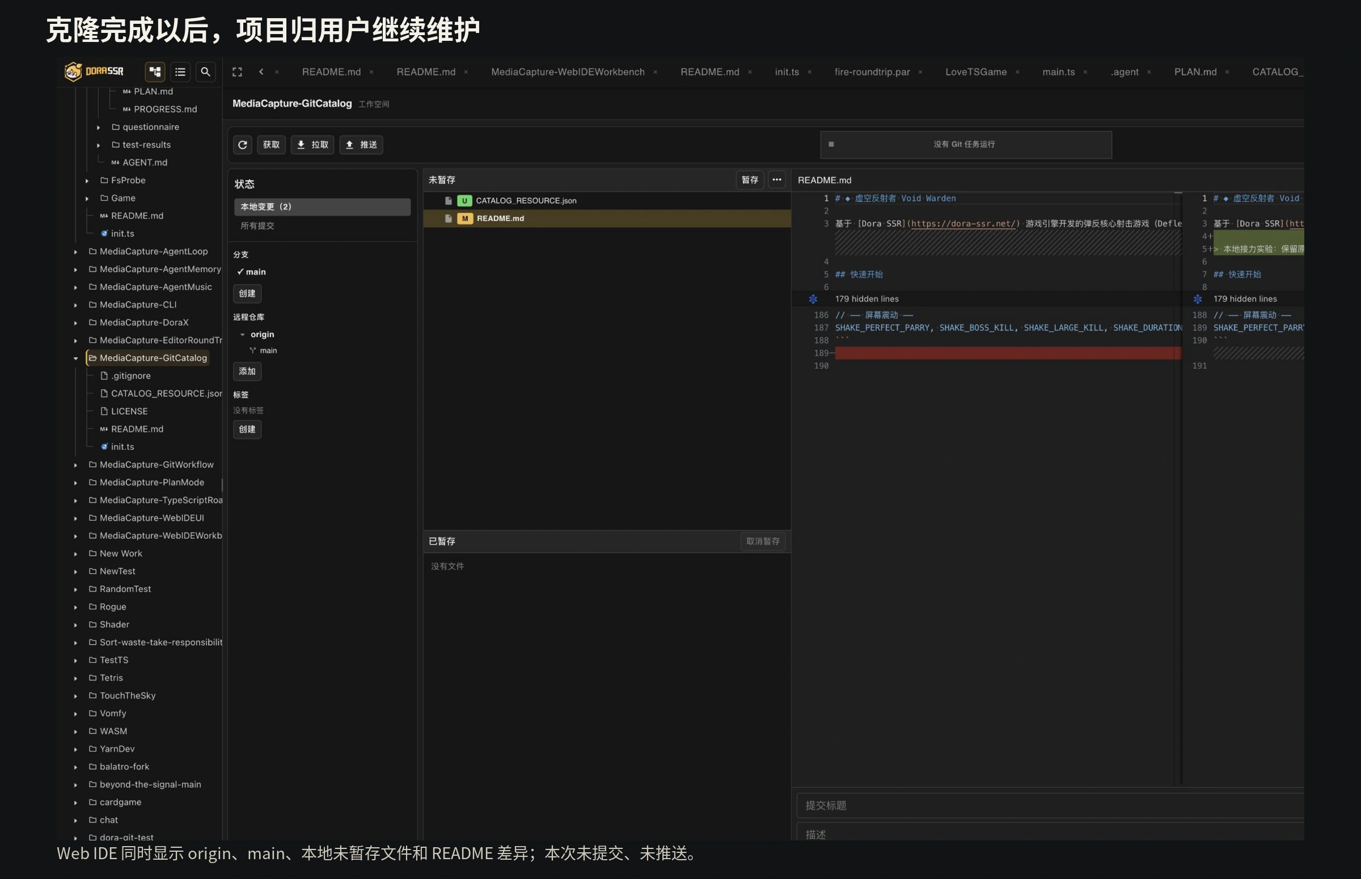Screen dimensions: 1361x879
Task: Select 所有提交 status entry
Action: (323, 226)
